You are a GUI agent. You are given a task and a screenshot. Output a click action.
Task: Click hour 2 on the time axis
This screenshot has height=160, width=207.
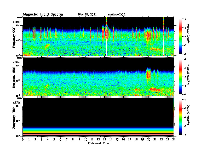click(x=35, y=140)
